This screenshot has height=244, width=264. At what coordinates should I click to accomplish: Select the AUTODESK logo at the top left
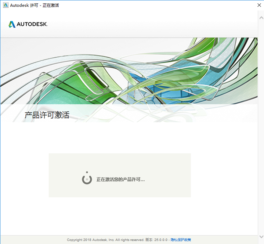click(x=28, y=24)
